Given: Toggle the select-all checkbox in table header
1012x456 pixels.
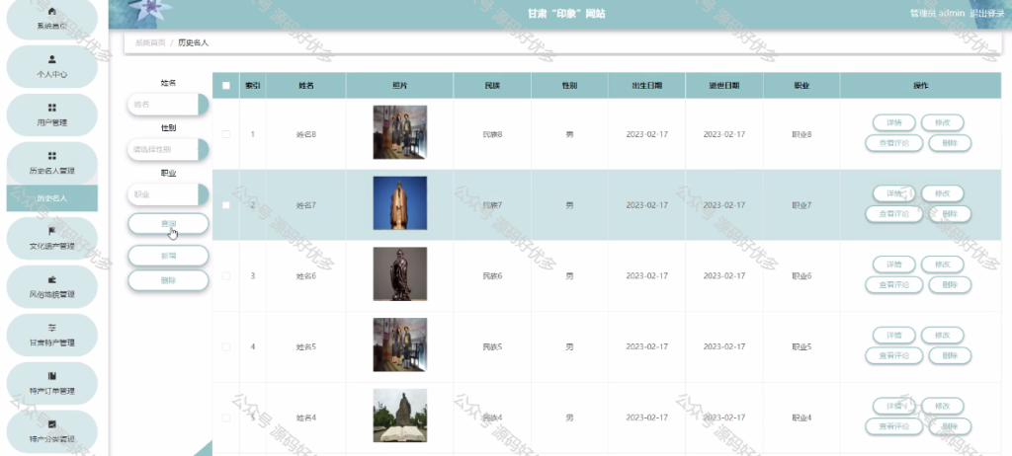Looking at the screenshot, I should pyautogui.click(x=226, y=85).
